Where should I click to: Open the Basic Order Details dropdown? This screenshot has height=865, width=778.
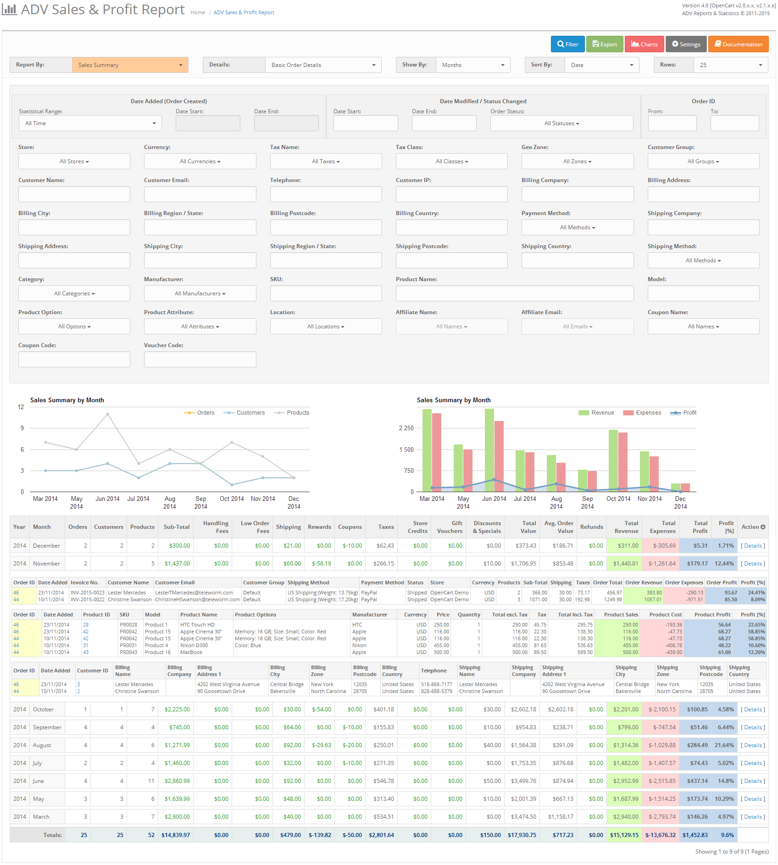(x=323, y=65)
